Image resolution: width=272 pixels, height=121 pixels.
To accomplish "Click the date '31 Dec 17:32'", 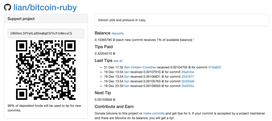I will (x=114, y=67).
